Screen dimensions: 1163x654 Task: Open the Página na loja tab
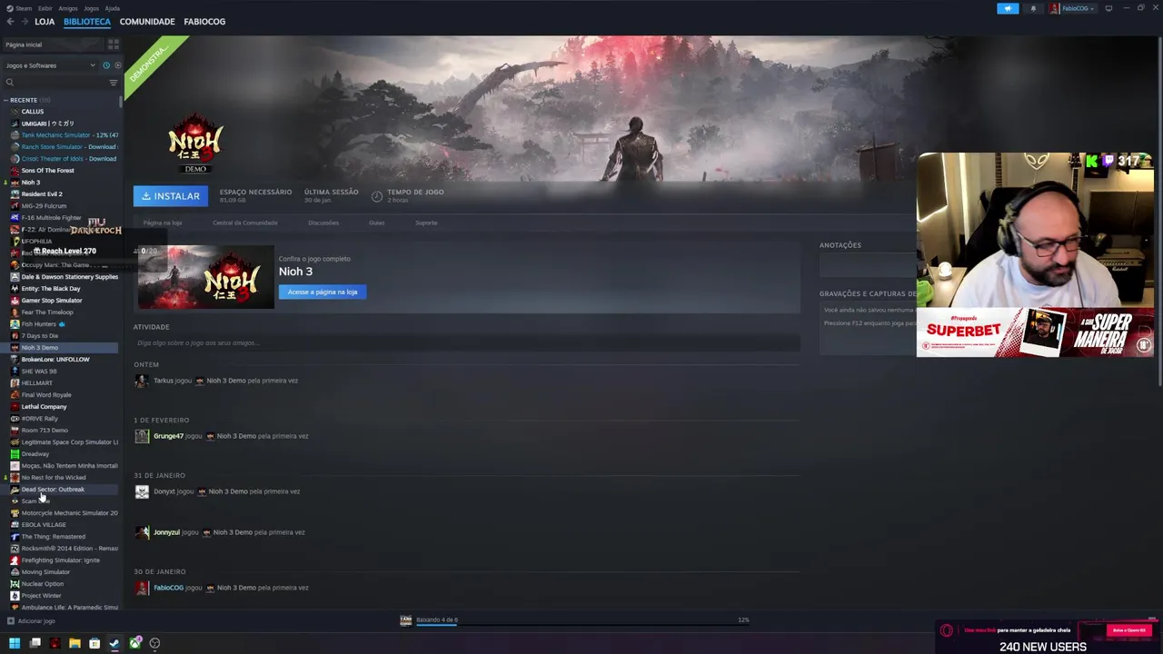[163, 223]
